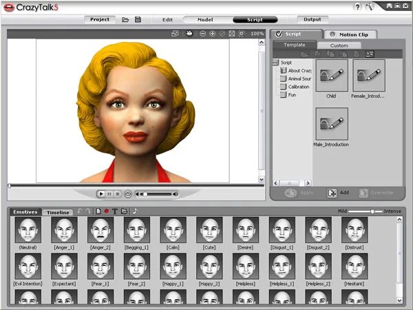Click the fit-to-window view icon

pos(232,34)
